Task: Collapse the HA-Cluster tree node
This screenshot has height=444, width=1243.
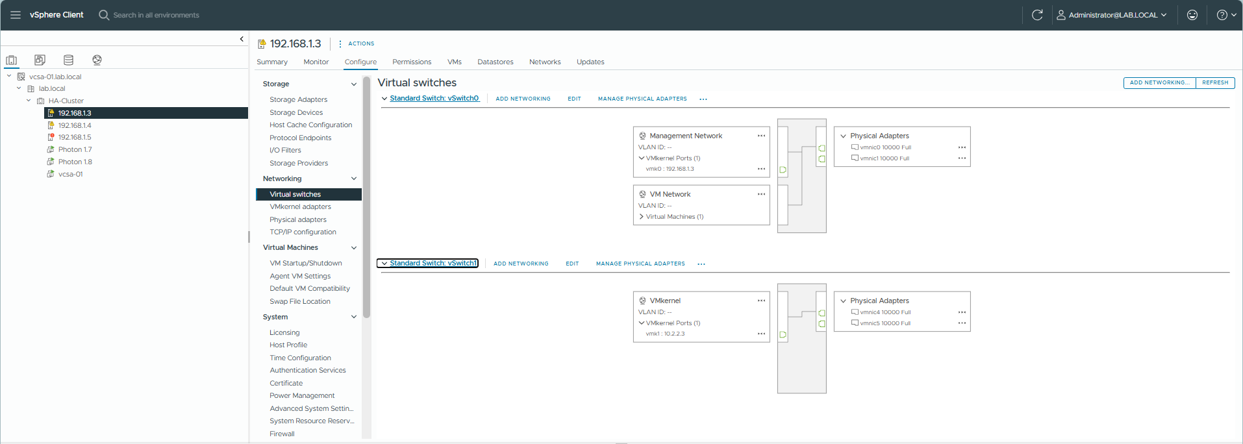Action: pyautogui.click(x=29, y=101)
